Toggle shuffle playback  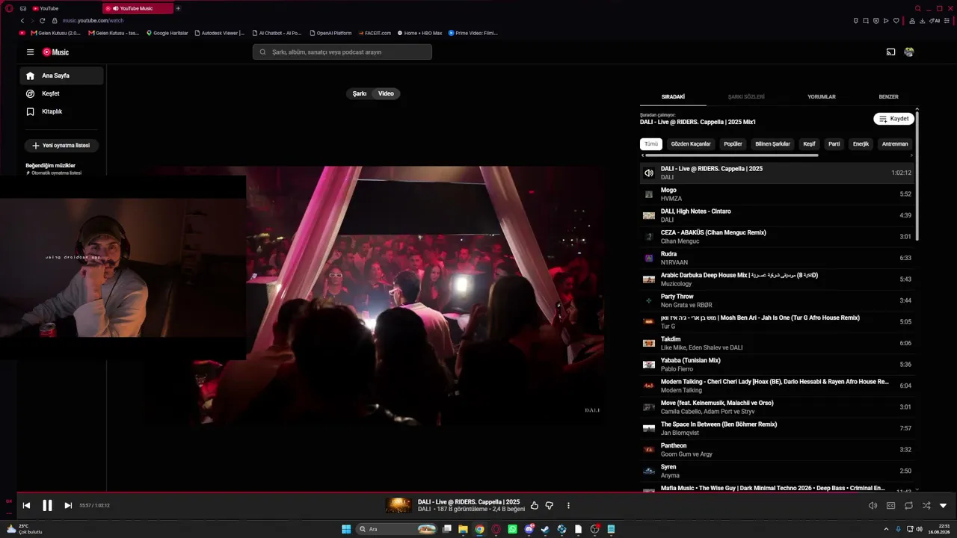tap(926, 506)
